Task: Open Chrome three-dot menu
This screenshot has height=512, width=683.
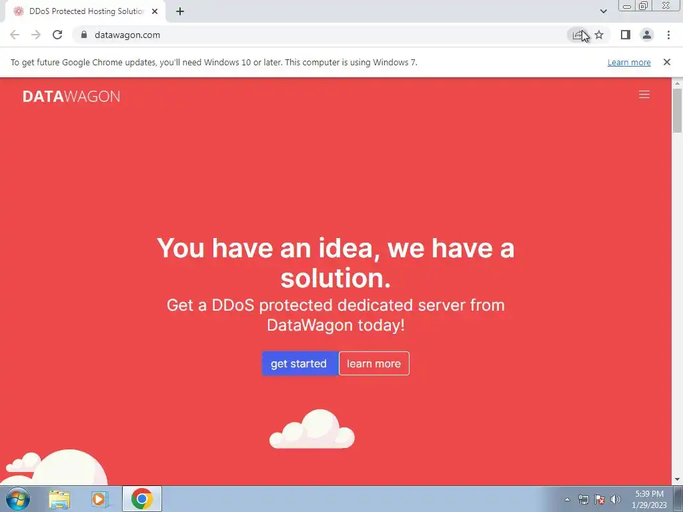Action: (668, 35)
